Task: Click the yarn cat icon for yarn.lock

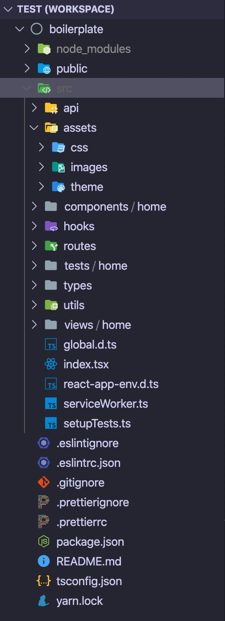Action: pyautogui.click(x=44, y=601)
